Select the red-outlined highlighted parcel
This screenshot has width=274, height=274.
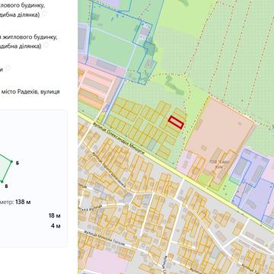click(176, 123)
